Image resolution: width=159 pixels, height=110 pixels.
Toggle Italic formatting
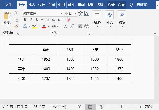31,20
